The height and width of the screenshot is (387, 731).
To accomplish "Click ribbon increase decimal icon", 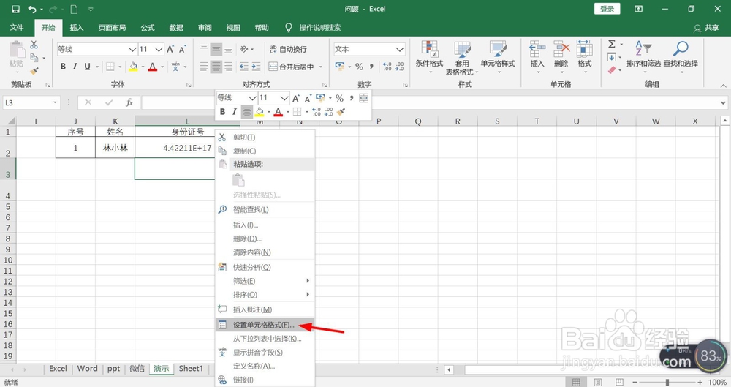I will [x=387, y=67].
